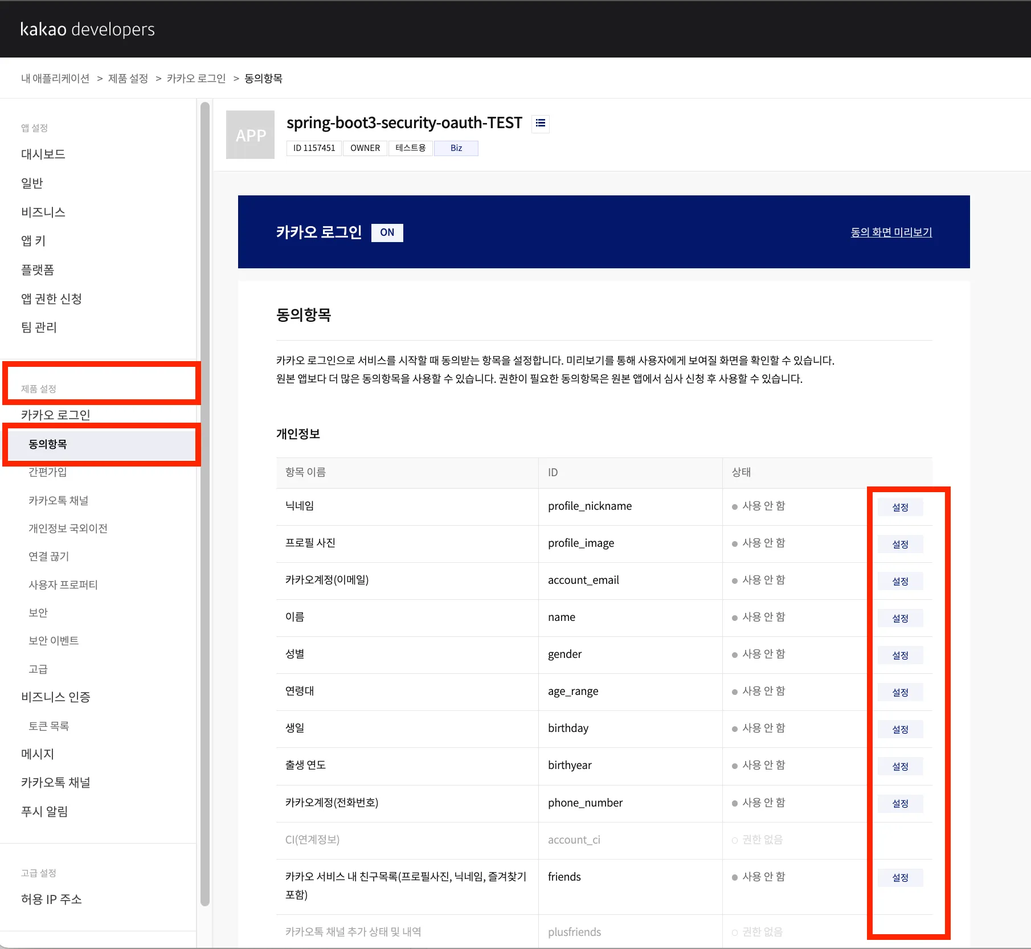This screenshot has height=949, width=1031.
Task: Click the 사용 안 함 status for 성별
Action: coord(759,654)
